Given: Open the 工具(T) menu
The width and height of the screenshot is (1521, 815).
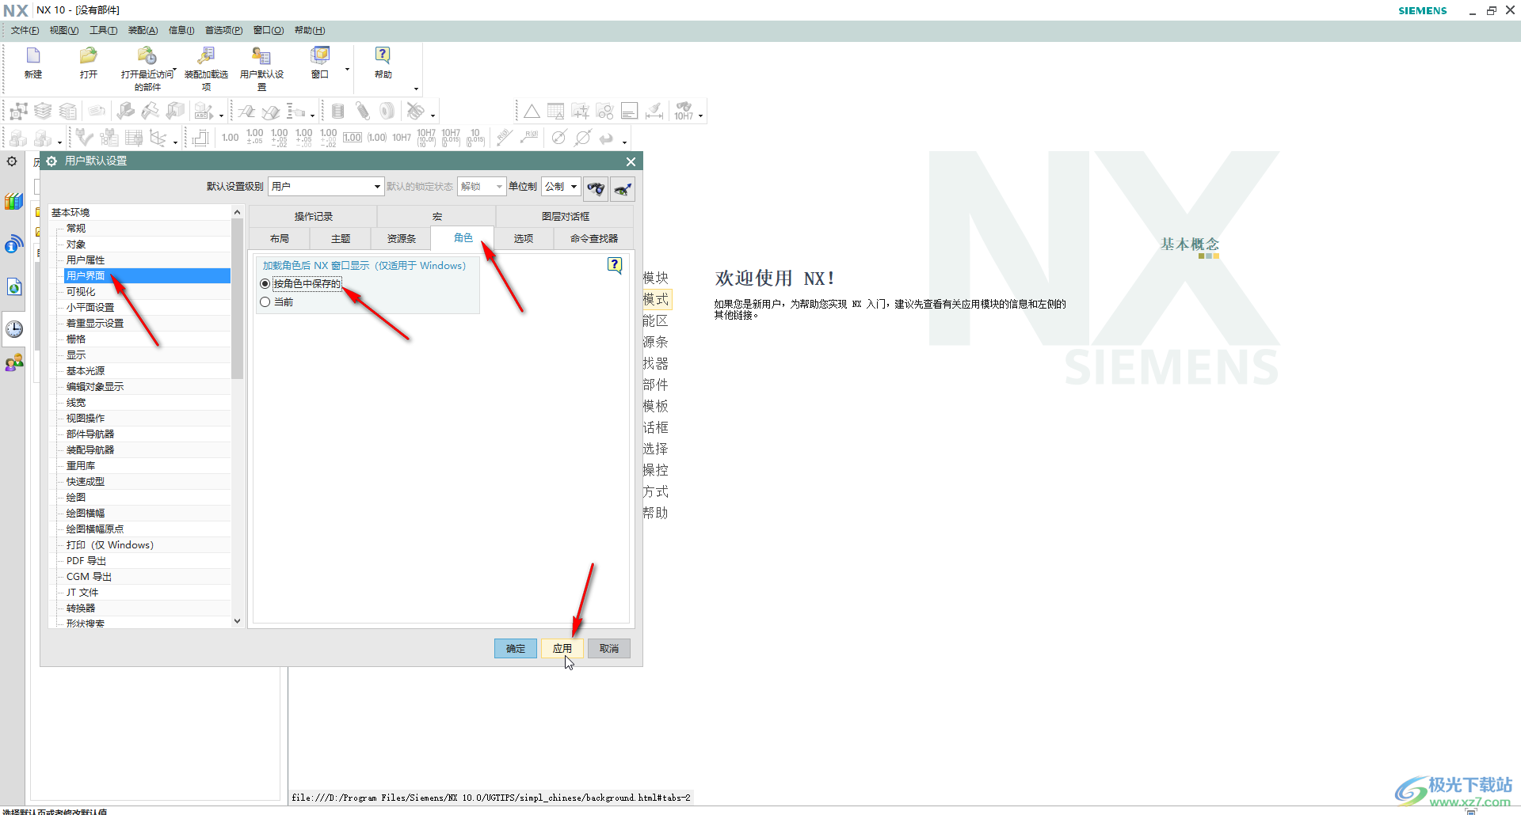Looking at the screenshot, I should pyautogui.click(x=103, y=30).
